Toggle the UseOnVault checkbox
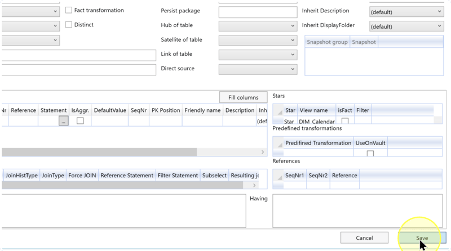The width and height of the screenshot is (451, 251). point(370,153)
